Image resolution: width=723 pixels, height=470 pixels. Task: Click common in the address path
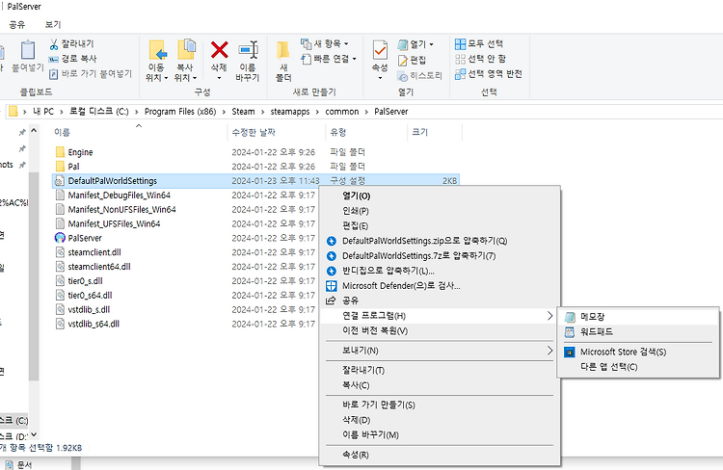(x=341, y=112)
